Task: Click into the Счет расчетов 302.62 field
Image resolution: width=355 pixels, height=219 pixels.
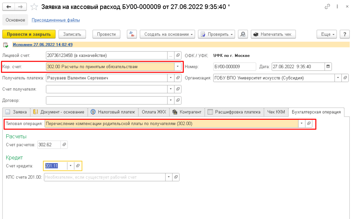Action: 49,145
